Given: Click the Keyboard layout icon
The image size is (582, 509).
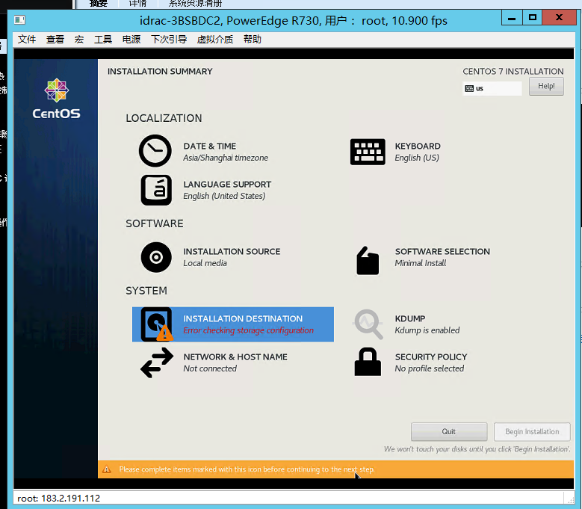Looking at the screenshot, I should click(368, 152).
